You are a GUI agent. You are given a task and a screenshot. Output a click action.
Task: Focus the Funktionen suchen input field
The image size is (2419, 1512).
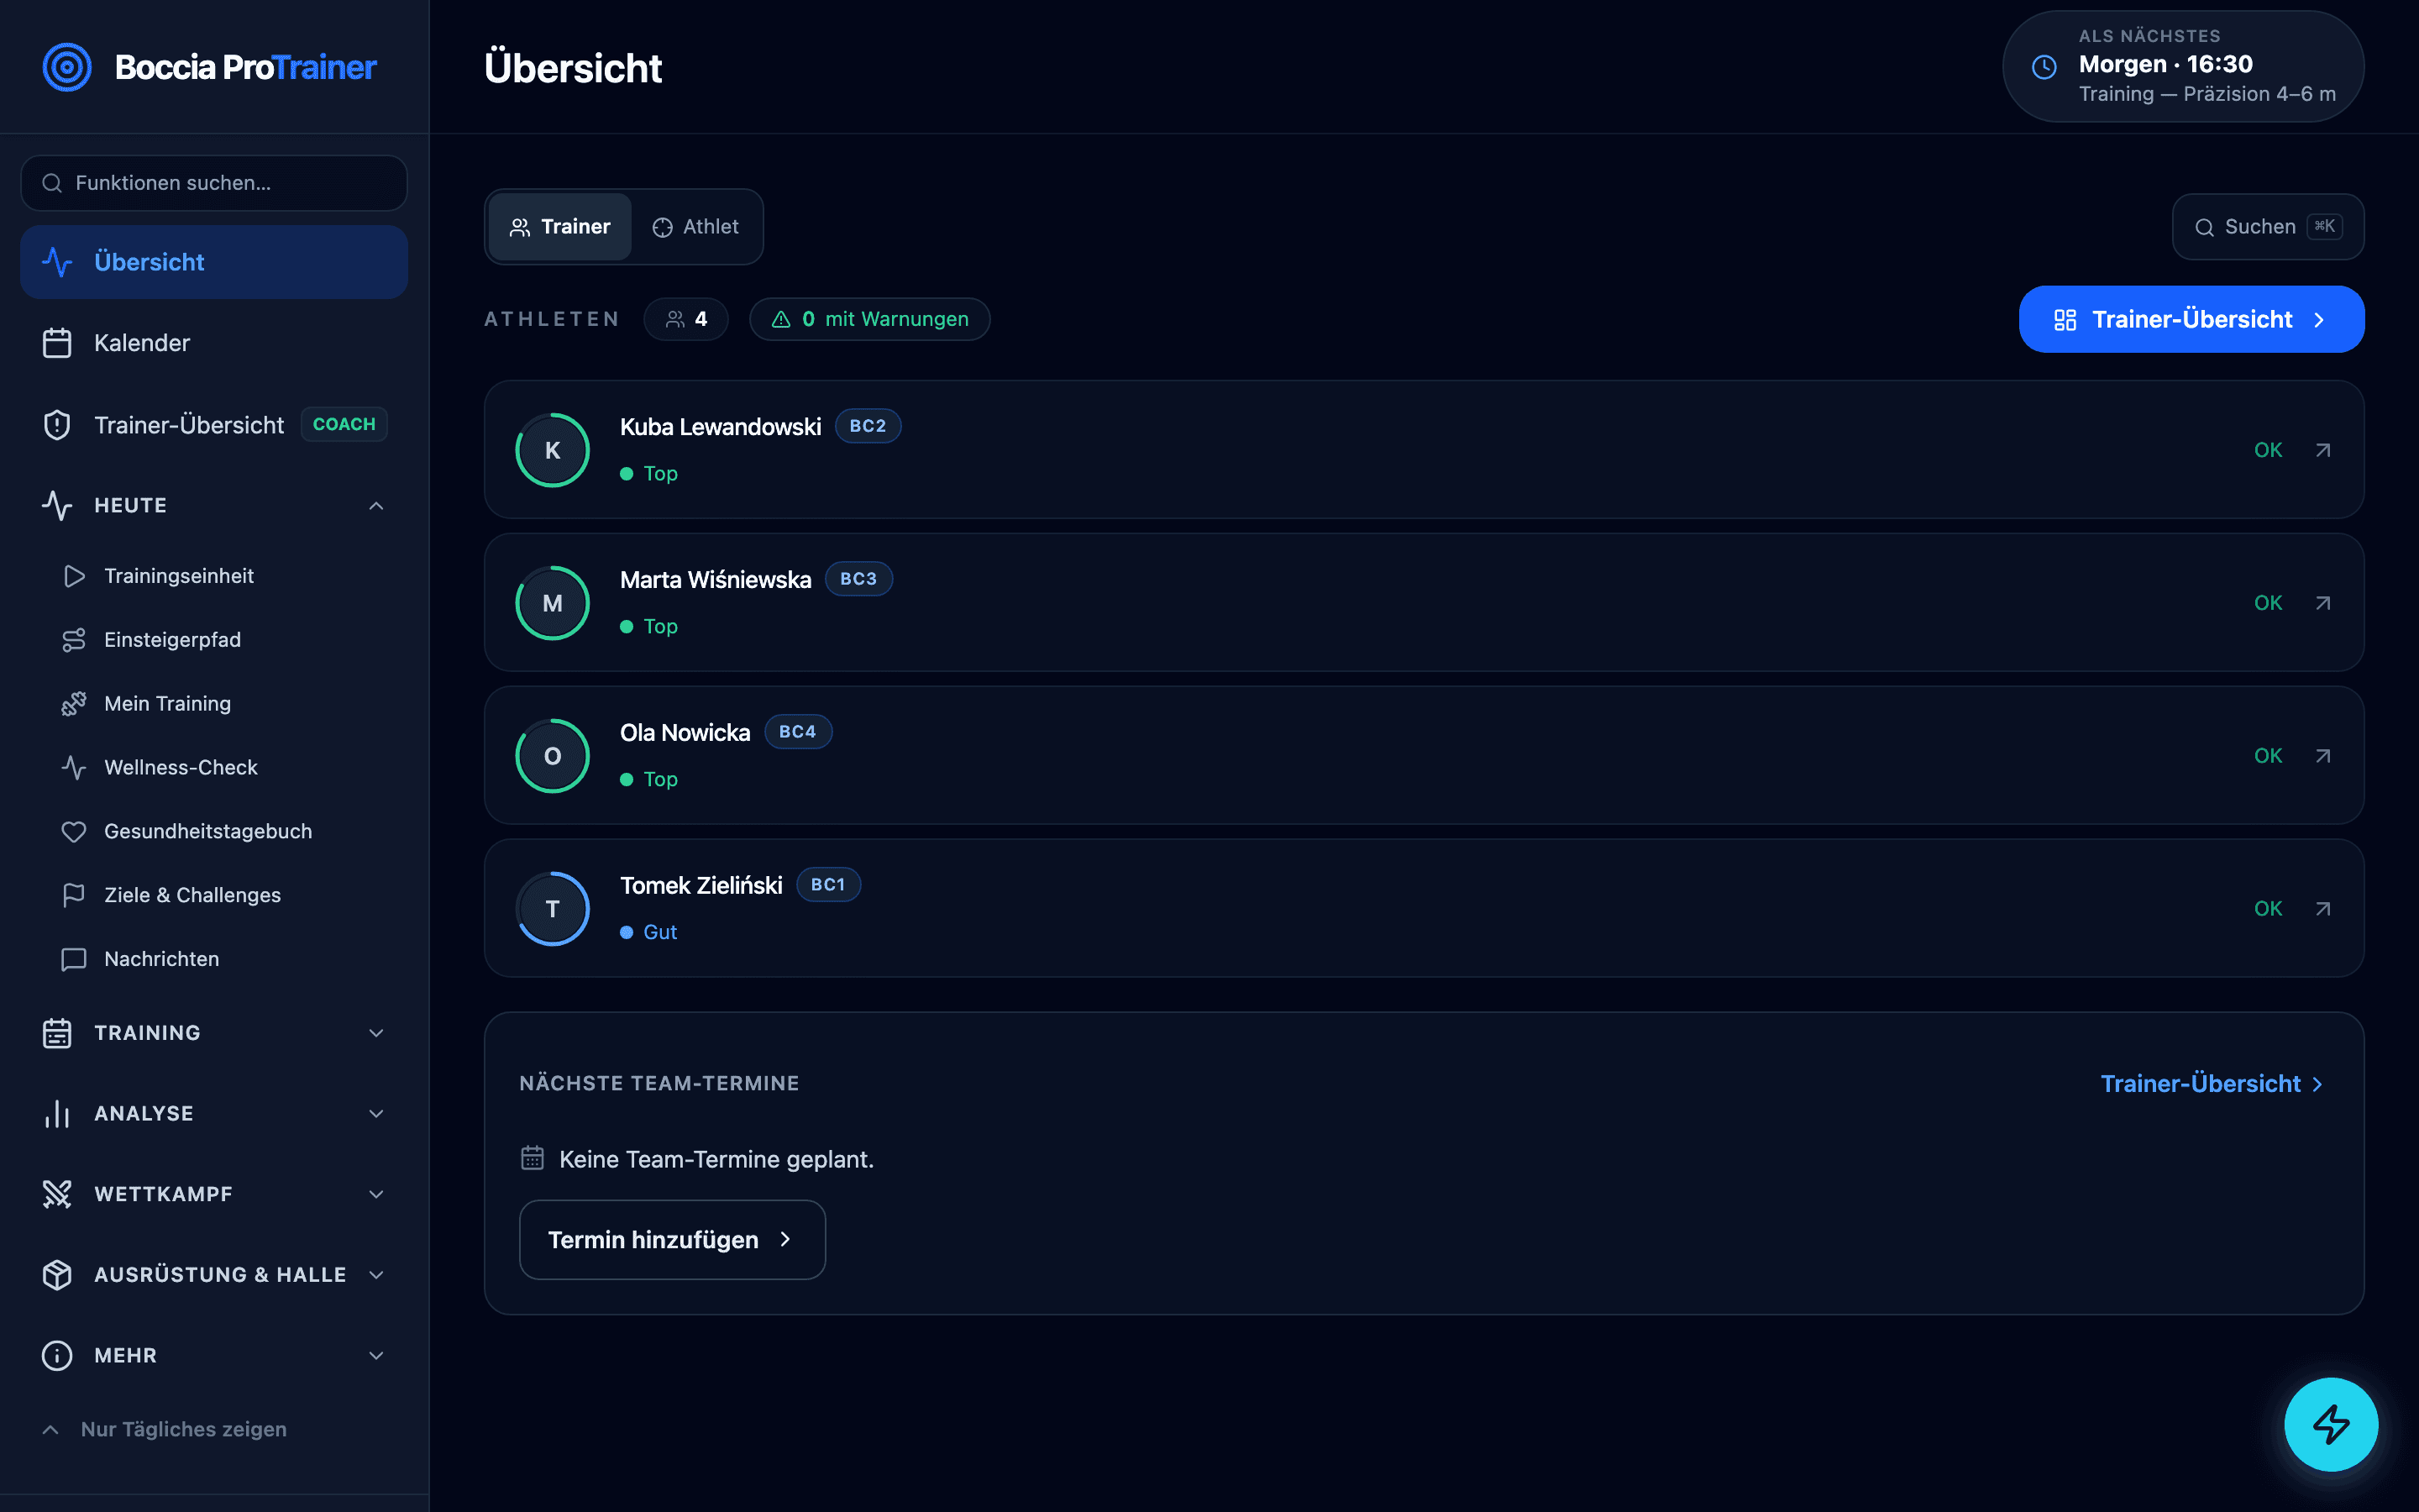pos(214,183)
